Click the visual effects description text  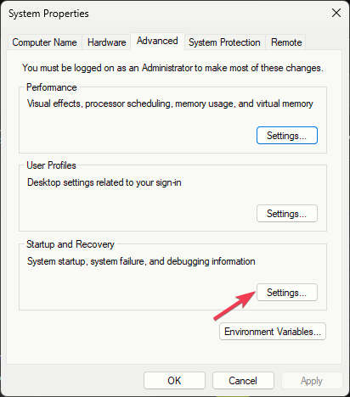click(170, 103)
